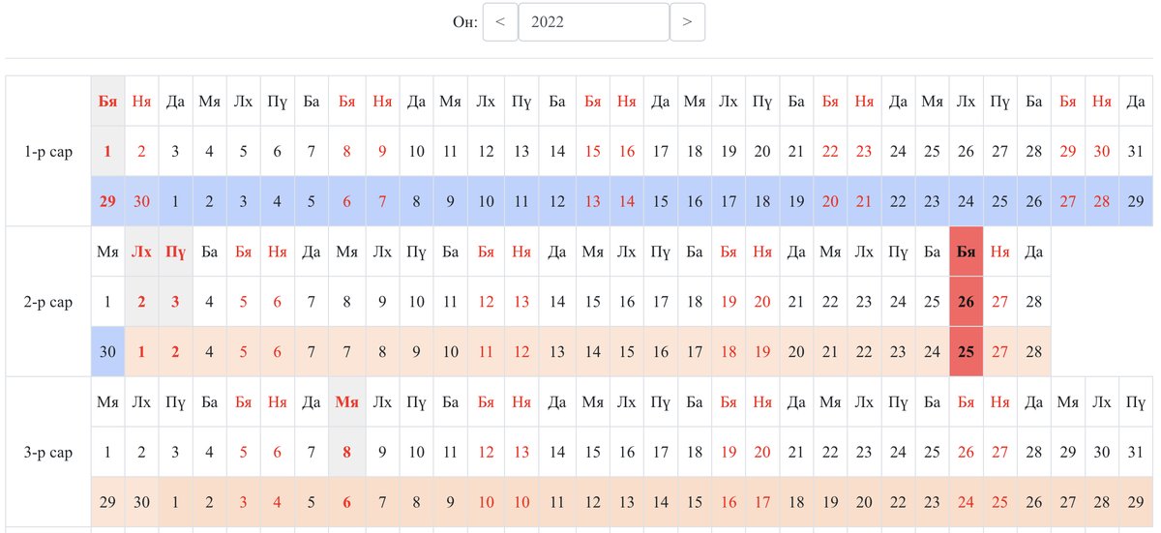Select date 10 in 1-р сар white row

416,151
